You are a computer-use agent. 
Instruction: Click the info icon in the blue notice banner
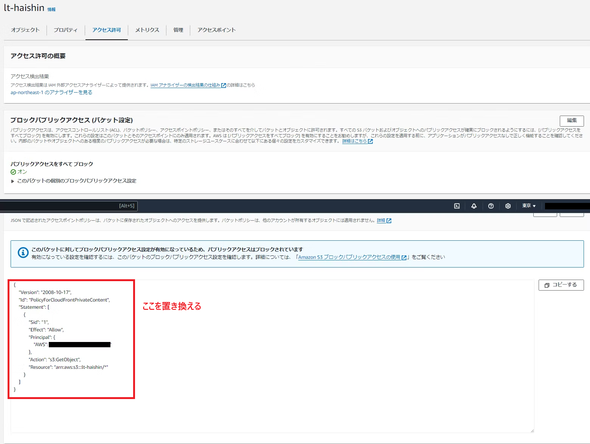tap(23, 253)
